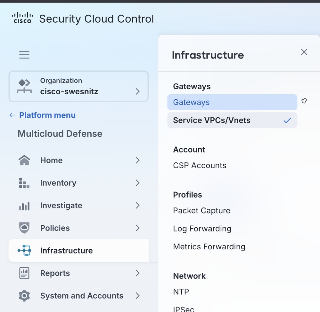
Task: Click the cisco-swesnitz organization name
Action: coord(69,92)
